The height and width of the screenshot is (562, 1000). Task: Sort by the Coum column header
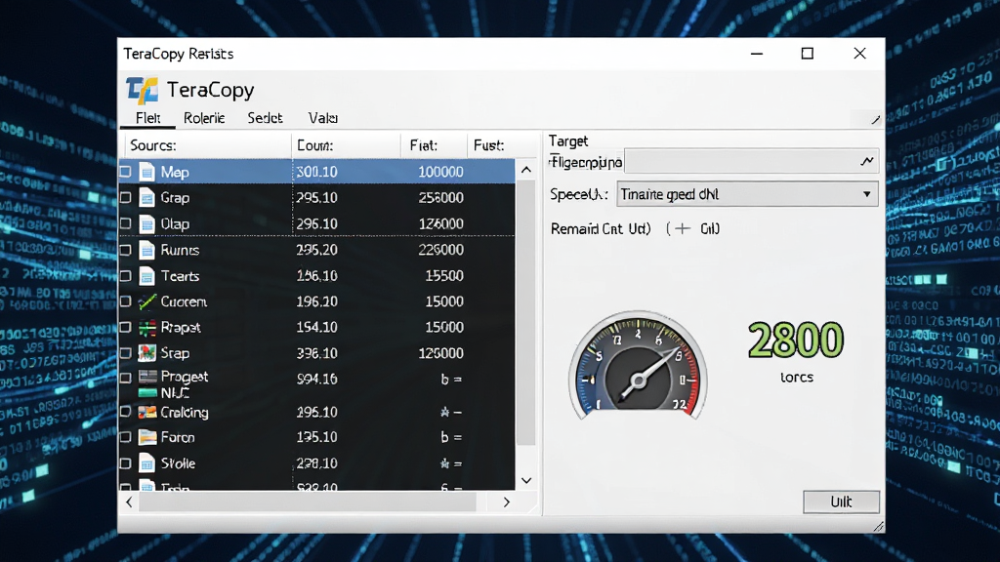[x=347, y=146]
